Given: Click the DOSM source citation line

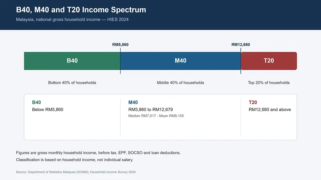Looking at the screenshot, I should [76, 172].
